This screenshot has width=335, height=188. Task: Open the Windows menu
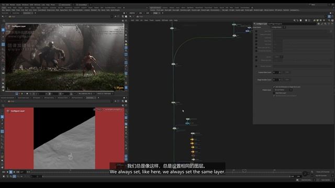point(25,5)
